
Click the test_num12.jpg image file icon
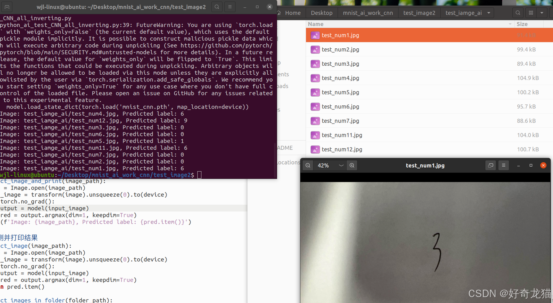(x=315, y=149)
